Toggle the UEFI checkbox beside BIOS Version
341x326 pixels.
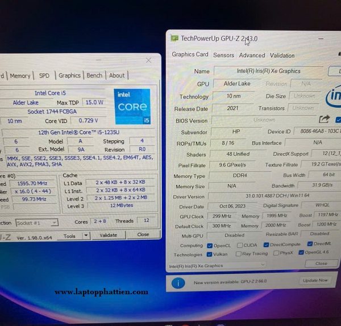[x=338, y=120]
